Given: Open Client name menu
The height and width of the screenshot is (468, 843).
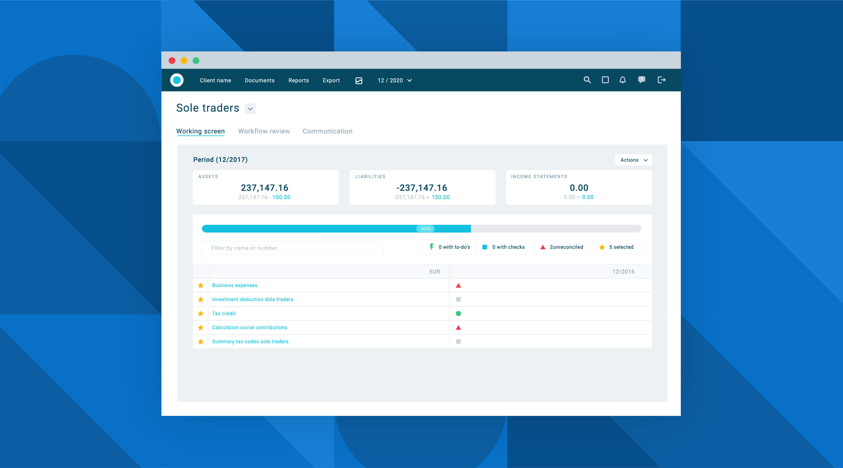Looking at the screenshot, I should tap(215, 80).
